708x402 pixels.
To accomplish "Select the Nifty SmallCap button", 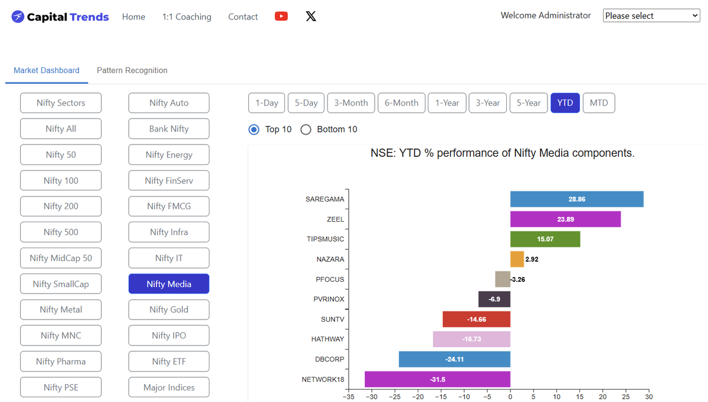I will [61, 284].
